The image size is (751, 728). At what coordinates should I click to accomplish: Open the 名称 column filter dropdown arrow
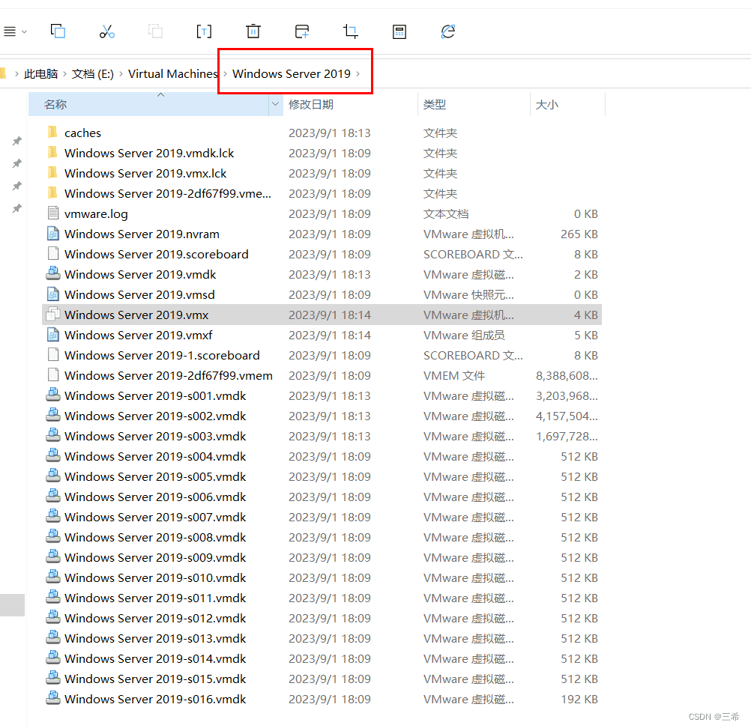click(x=275, y=104)
